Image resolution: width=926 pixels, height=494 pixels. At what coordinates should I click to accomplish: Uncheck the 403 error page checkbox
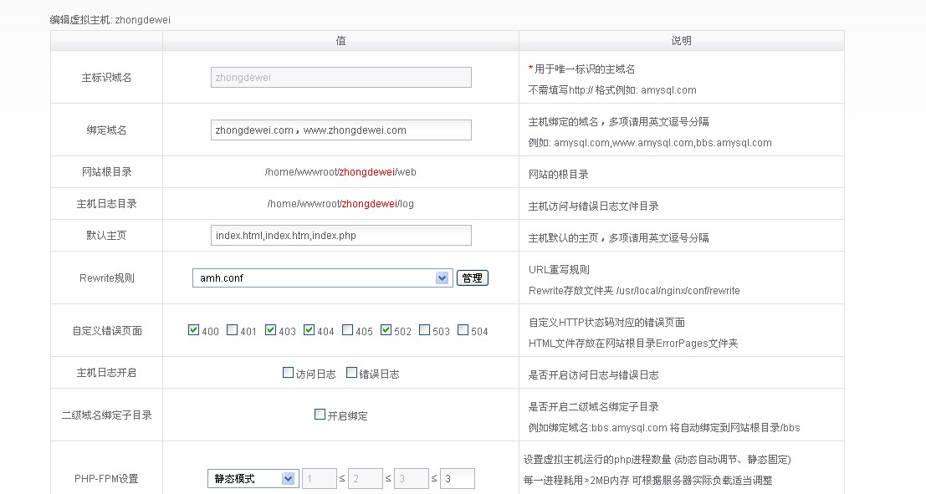tap(270, 330)
